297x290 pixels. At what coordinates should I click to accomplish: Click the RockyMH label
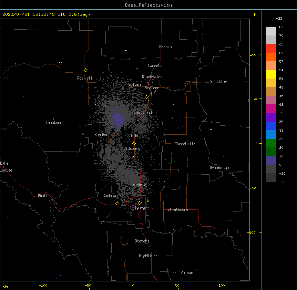84,78
